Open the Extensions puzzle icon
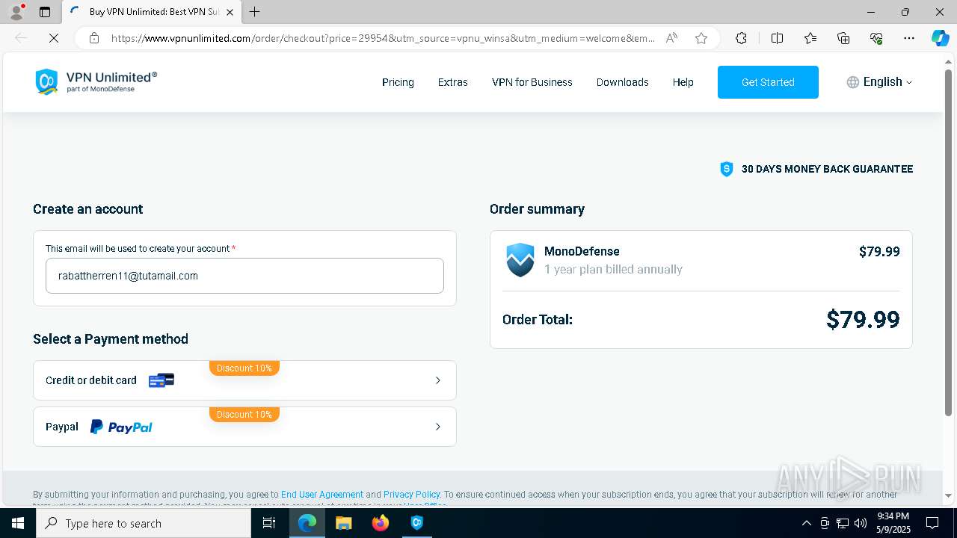Screen dimensions: 957x538 pos(741,38)
